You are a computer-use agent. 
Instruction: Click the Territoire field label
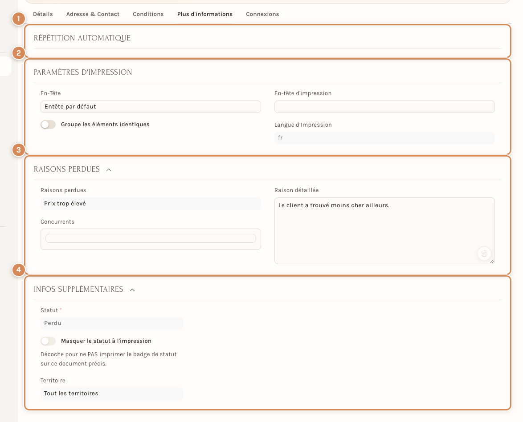tap(53, 380)
